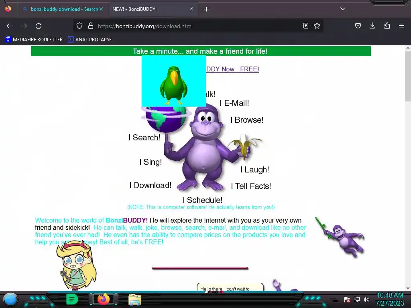Click the BUDDY Now - FREE! download link
Screen dimensions: 411x308
232,69
